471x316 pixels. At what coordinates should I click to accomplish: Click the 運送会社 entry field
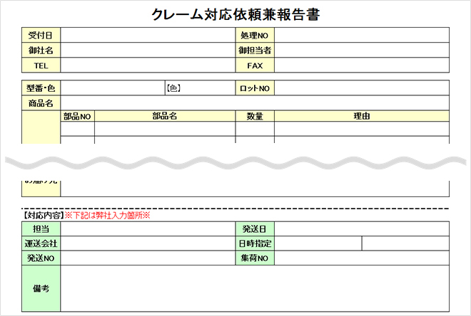[x=148, y=243]
